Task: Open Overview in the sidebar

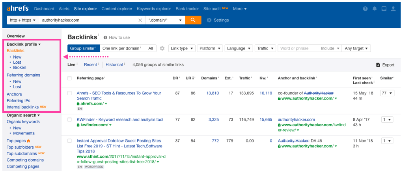Action: pyautogui.click(x=16, y=36)
